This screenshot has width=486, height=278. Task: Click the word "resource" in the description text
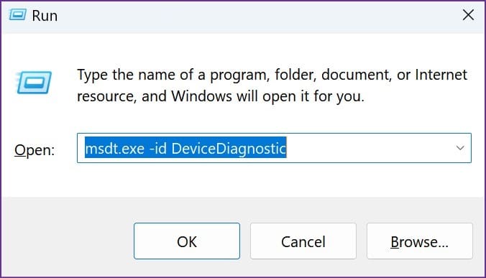[106, 96]
